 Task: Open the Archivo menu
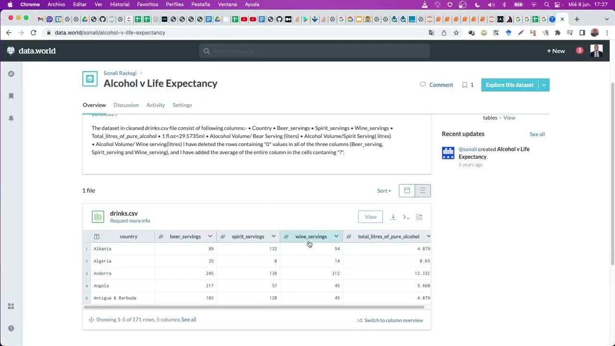(56, 4)
